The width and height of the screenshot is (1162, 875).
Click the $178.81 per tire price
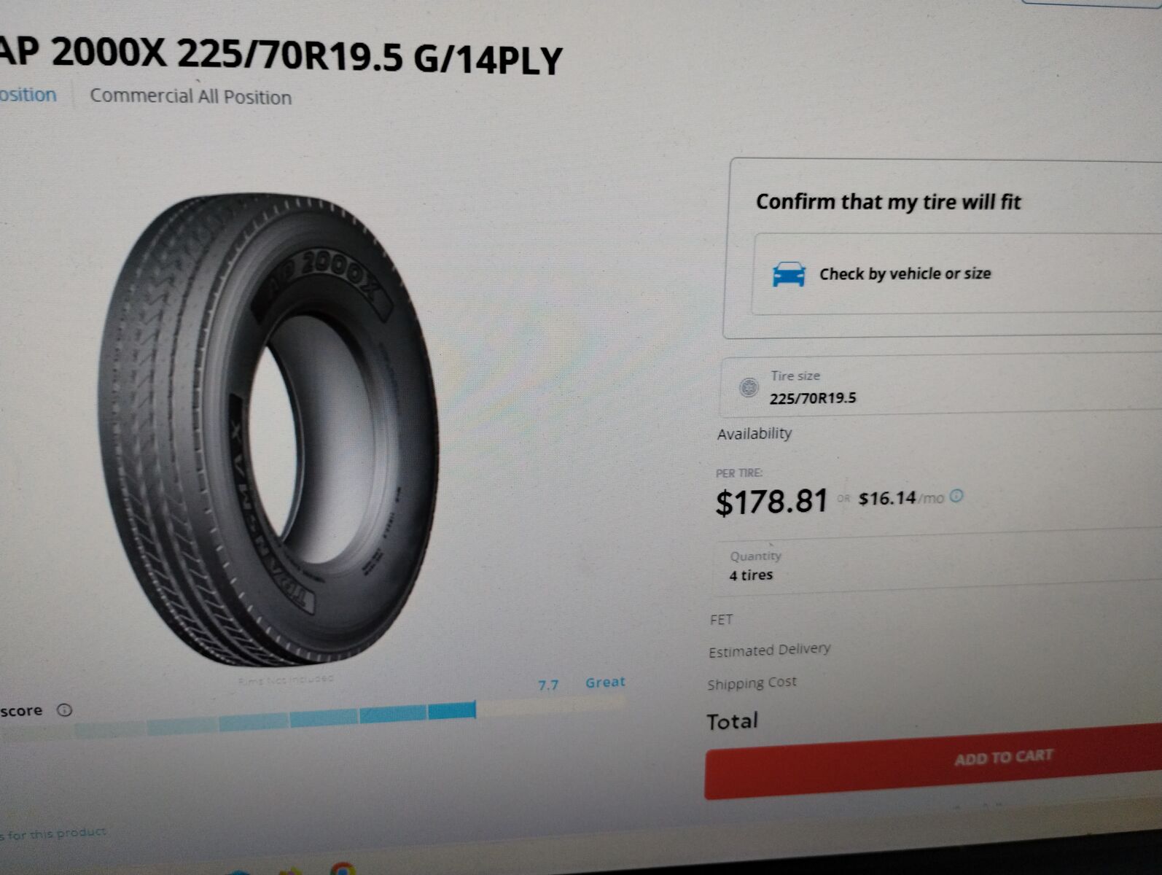[x=771, y=502]
